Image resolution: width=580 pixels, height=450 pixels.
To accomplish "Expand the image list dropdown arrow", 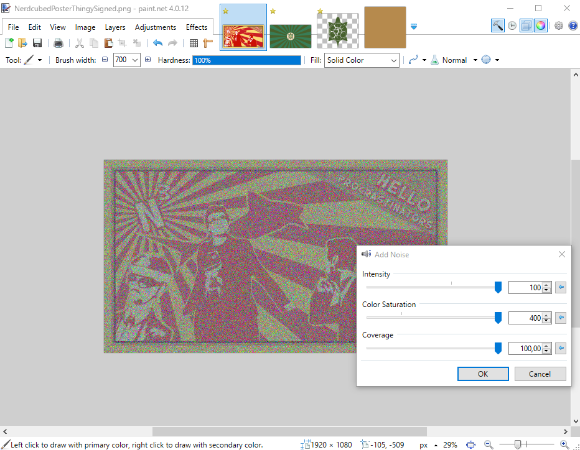I will click(x=414, y=27).
